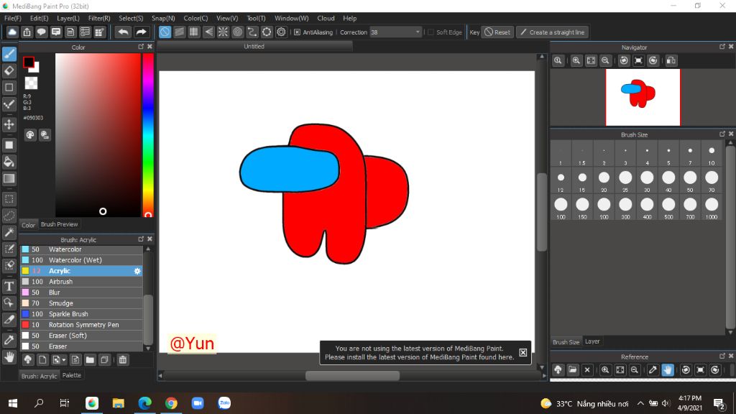Select the Airbrush brush
736x414 pixels.
tap(81, 282)
